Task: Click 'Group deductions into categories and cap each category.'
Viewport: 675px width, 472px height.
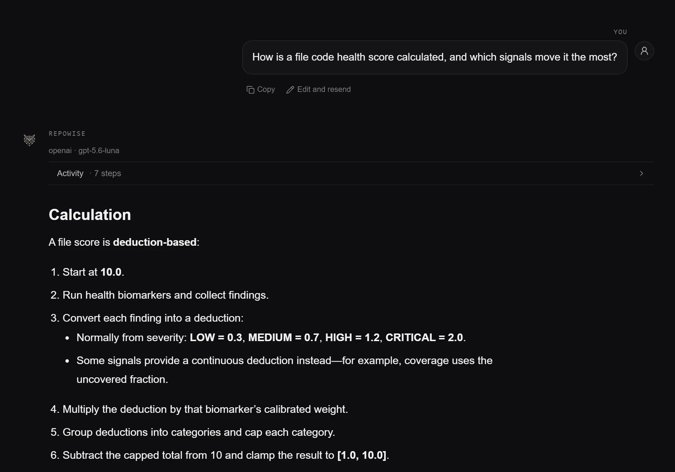Action: point(199,432)
